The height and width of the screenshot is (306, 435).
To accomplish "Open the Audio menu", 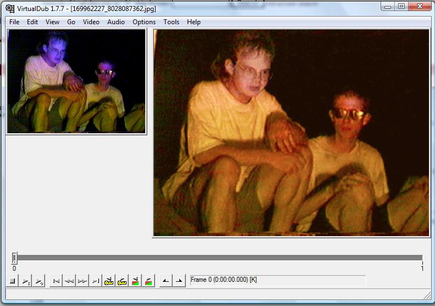I will (x=116, y=22).
